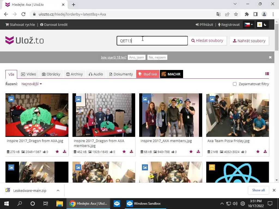Switch to Dokumenty tab
279x209 pixels.
[121, 74]
